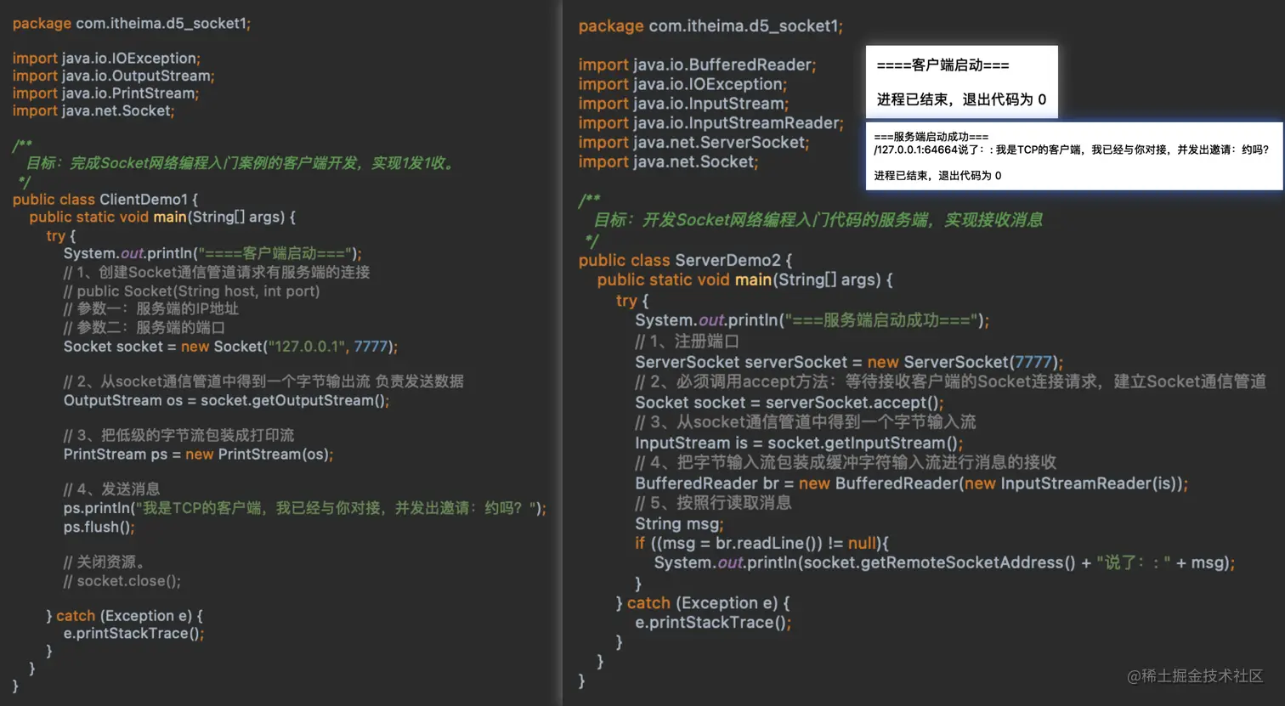Select 'import java.io.BufferedReader;' line
Viewport: 1285px width, 706px height.
(x=697, y=65)
